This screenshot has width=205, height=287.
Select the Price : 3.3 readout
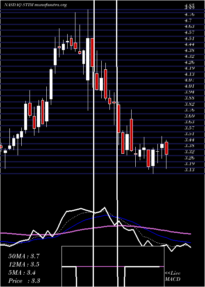(24, 281)
